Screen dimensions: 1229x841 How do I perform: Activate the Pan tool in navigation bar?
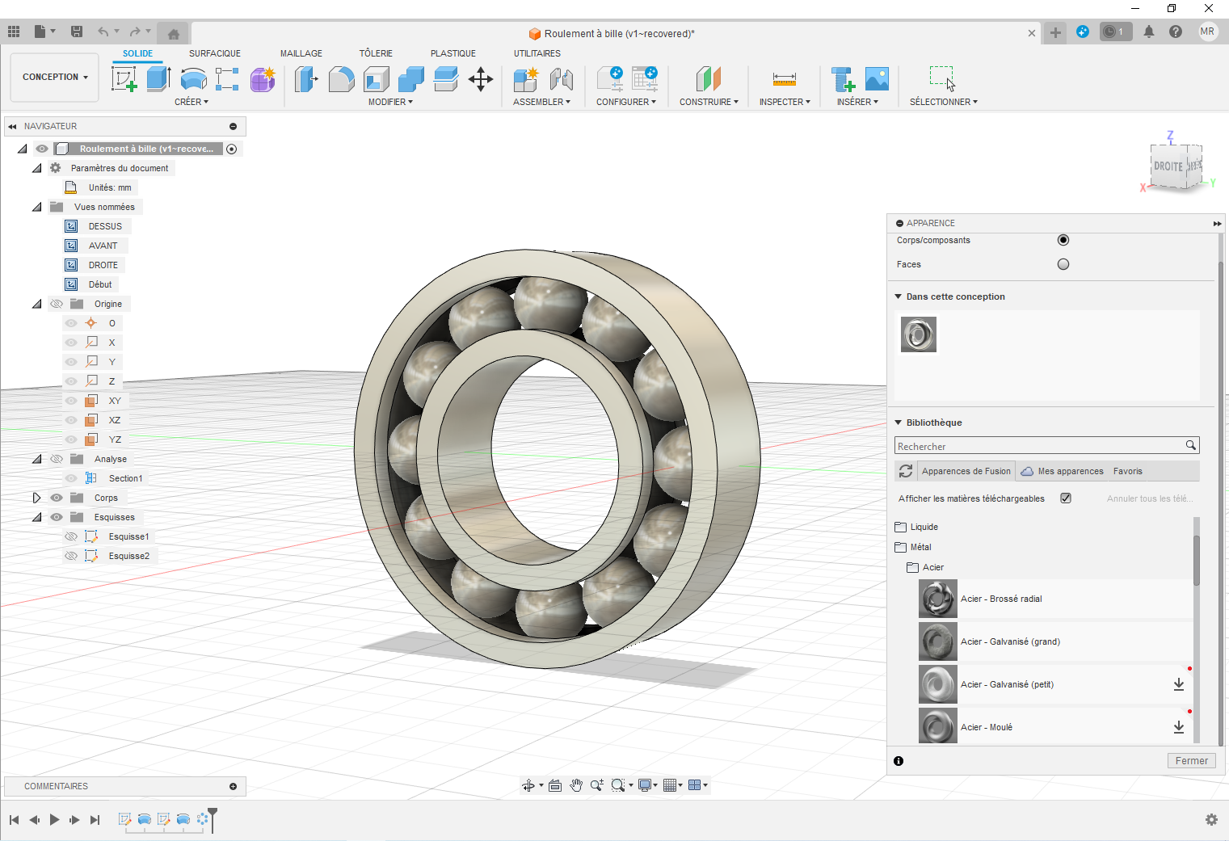(x=576, y=784)
